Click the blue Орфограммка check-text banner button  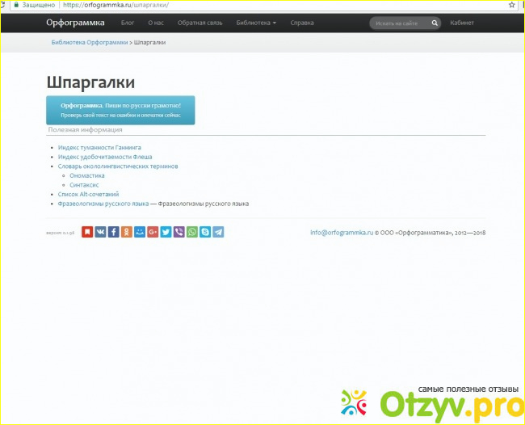point(120,110)
